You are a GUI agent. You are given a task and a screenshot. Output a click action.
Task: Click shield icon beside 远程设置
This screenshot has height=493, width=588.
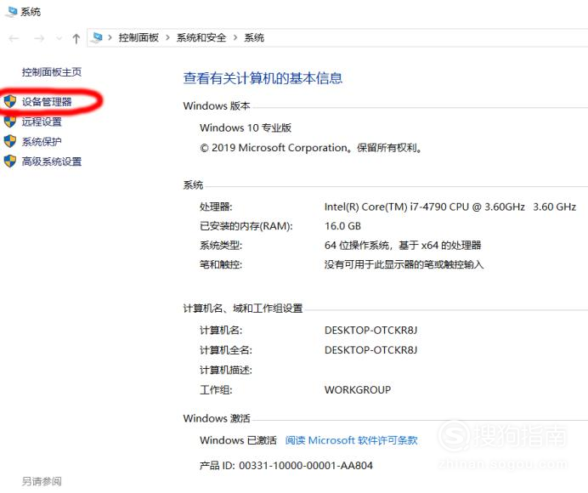(10, 122)
